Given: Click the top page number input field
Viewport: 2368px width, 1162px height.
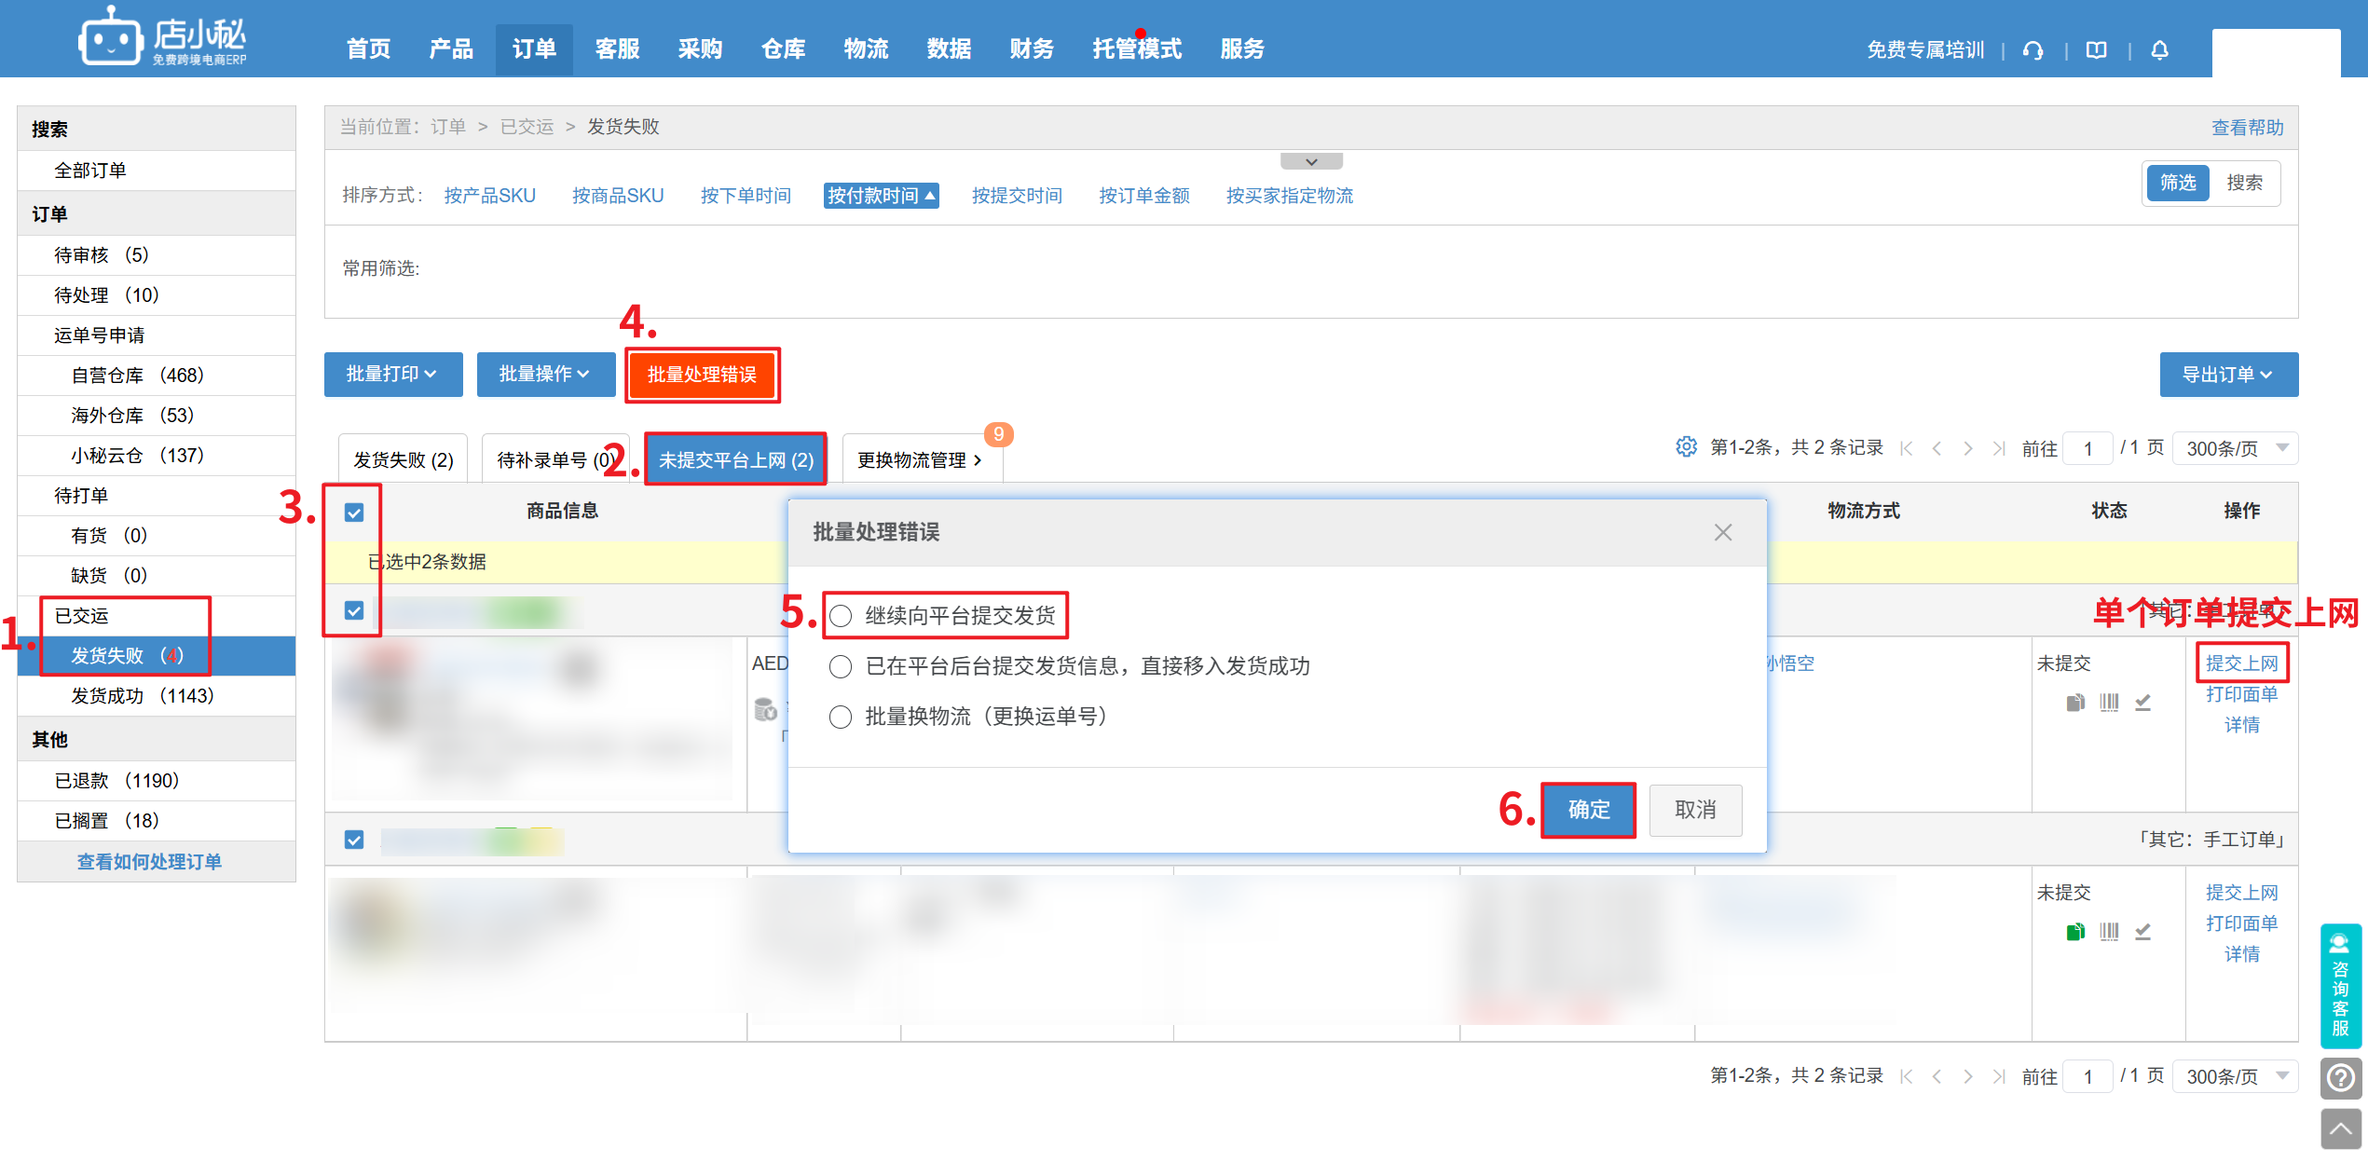Looking at the screenshot, I should pos(2087,448).
